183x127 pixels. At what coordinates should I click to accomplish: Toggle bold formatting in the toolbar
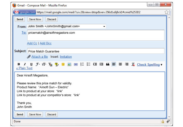(x=19, y=65)
